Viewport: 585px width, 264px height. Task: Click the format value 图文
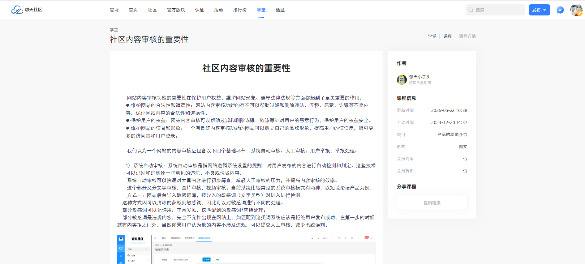click(x=463, y=147)
